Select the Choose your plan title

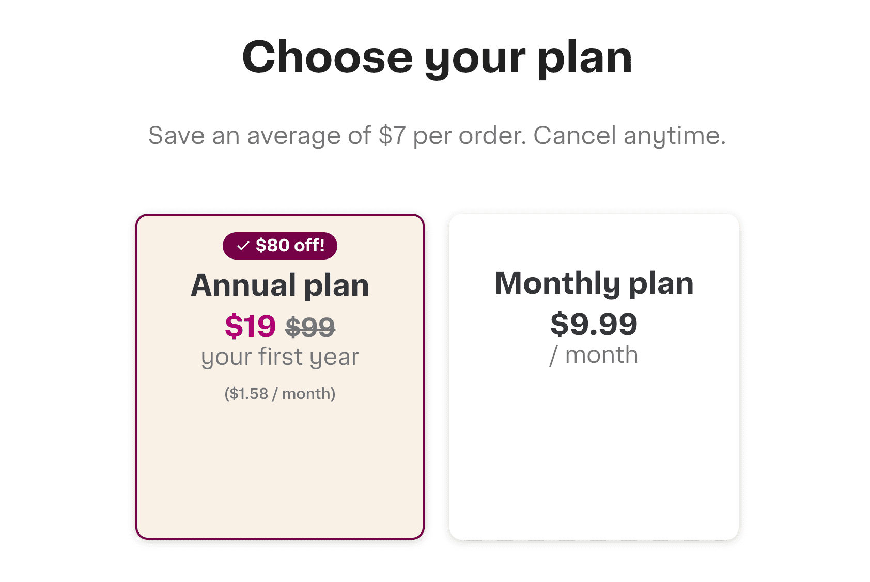pyautogui.click(x=437, y=57)
